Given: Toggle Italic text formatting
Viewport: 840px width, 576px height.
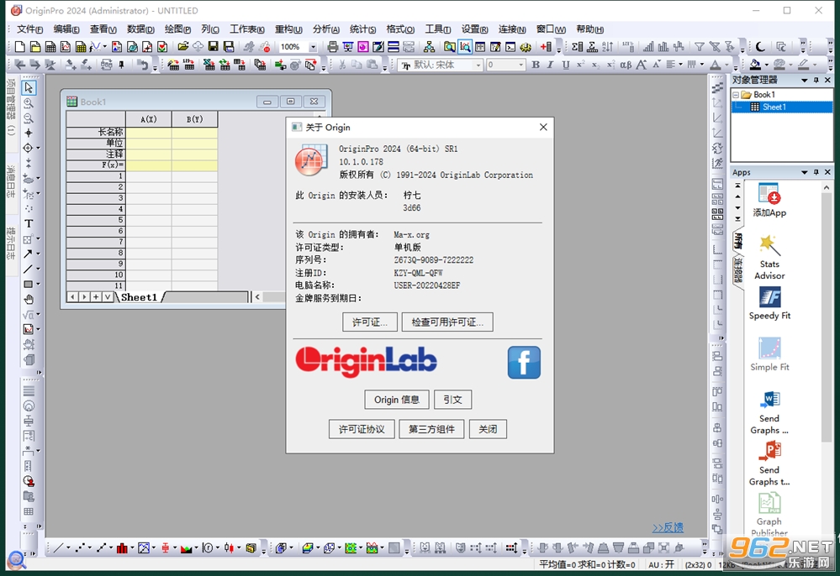Looking at the screenshot, I should [550, 65].
